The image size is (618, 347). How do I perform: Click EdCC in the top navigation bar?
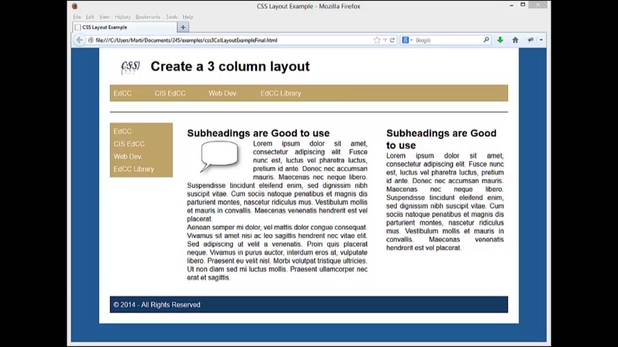123,93
